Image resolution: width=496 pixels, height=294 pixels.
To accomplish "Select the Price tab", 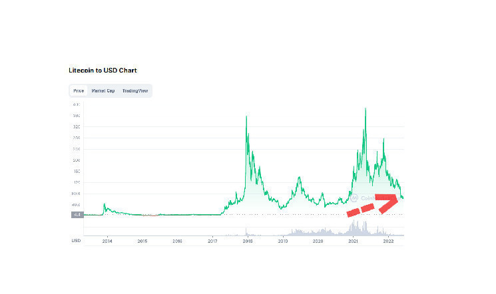I will point(79,90).
